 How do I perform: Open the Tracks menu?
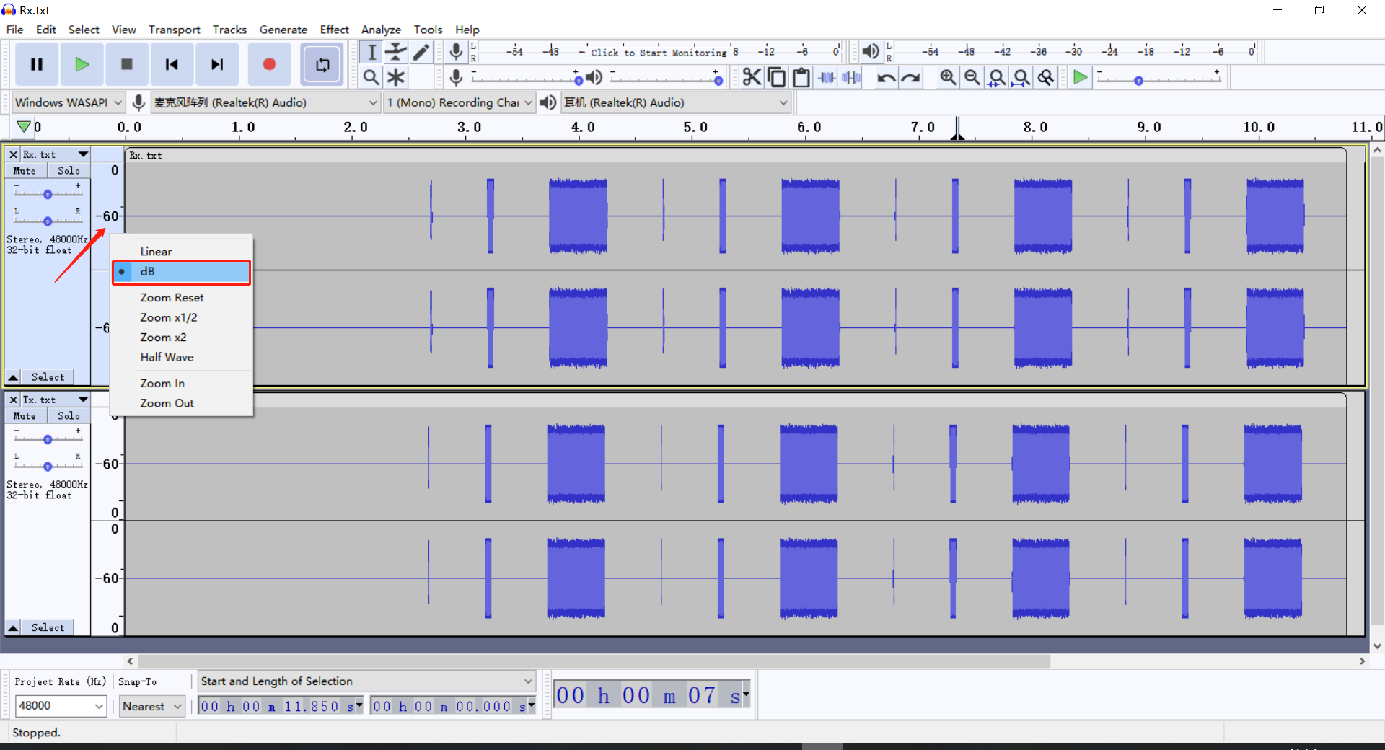(x=229, y=30)
